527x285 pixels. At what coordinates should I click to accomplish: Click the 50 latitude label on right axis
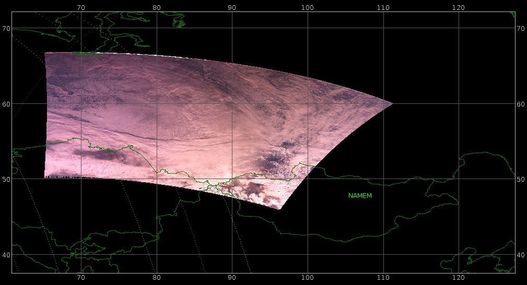point(521,179)
